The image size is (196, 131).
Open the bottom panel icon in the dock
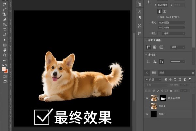[139, 33]
